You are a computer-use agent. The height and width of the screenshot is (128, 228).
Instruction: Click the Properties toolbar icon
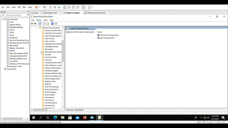pos(44,24)
